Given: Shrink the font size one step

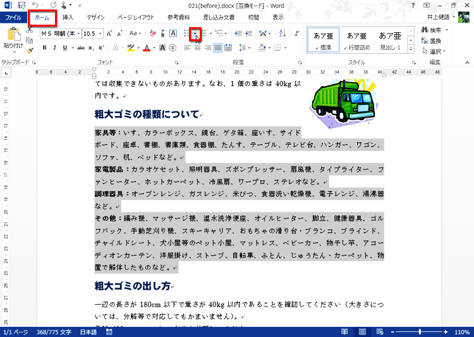Looking at the screenshot, I should tap(119, 34).
